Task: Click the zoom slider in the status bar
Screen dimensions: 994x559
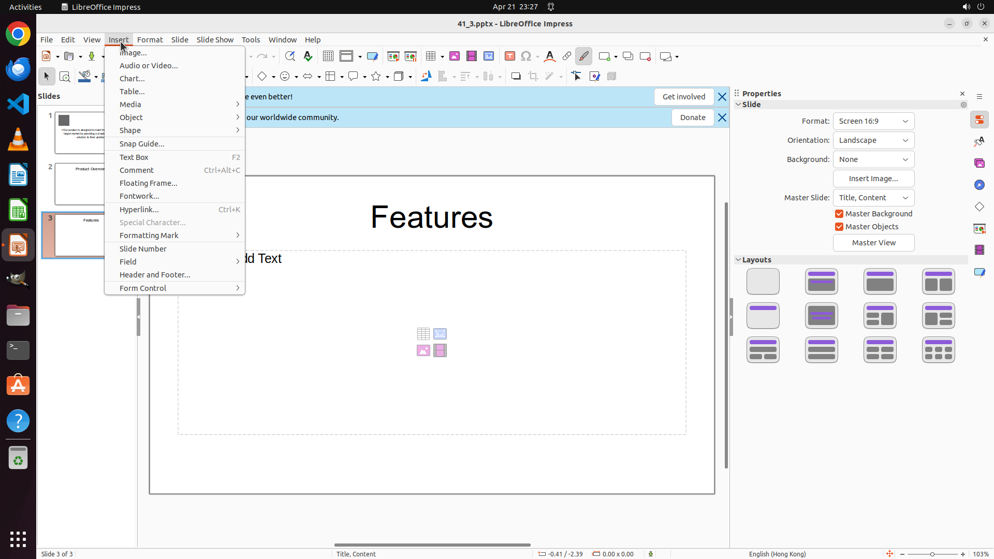Action: click(932, 554)
